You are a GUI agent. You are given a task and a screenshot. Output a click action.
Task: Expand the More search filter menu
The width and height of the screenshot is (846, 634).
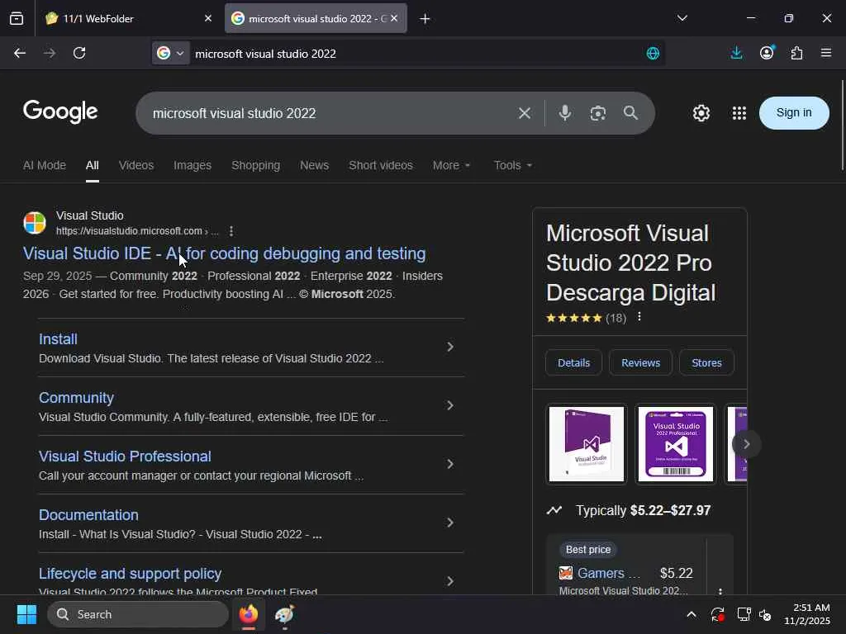click(x=452, y=165)
